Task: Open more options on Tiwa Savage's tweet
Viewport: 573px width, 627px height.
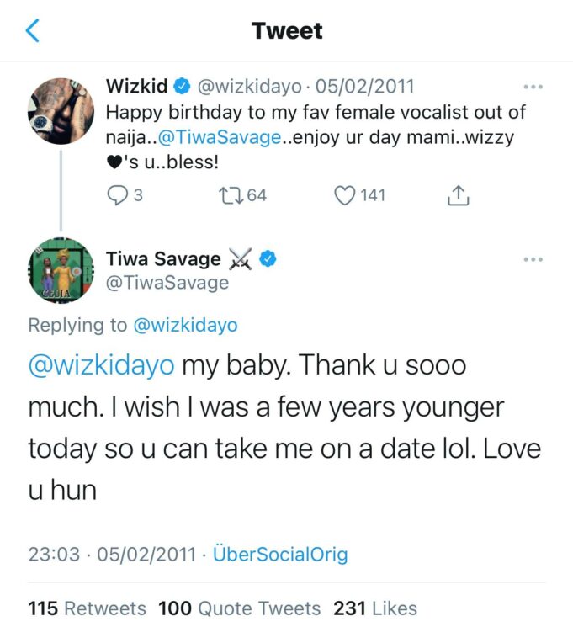Action: tap(533, 259)
